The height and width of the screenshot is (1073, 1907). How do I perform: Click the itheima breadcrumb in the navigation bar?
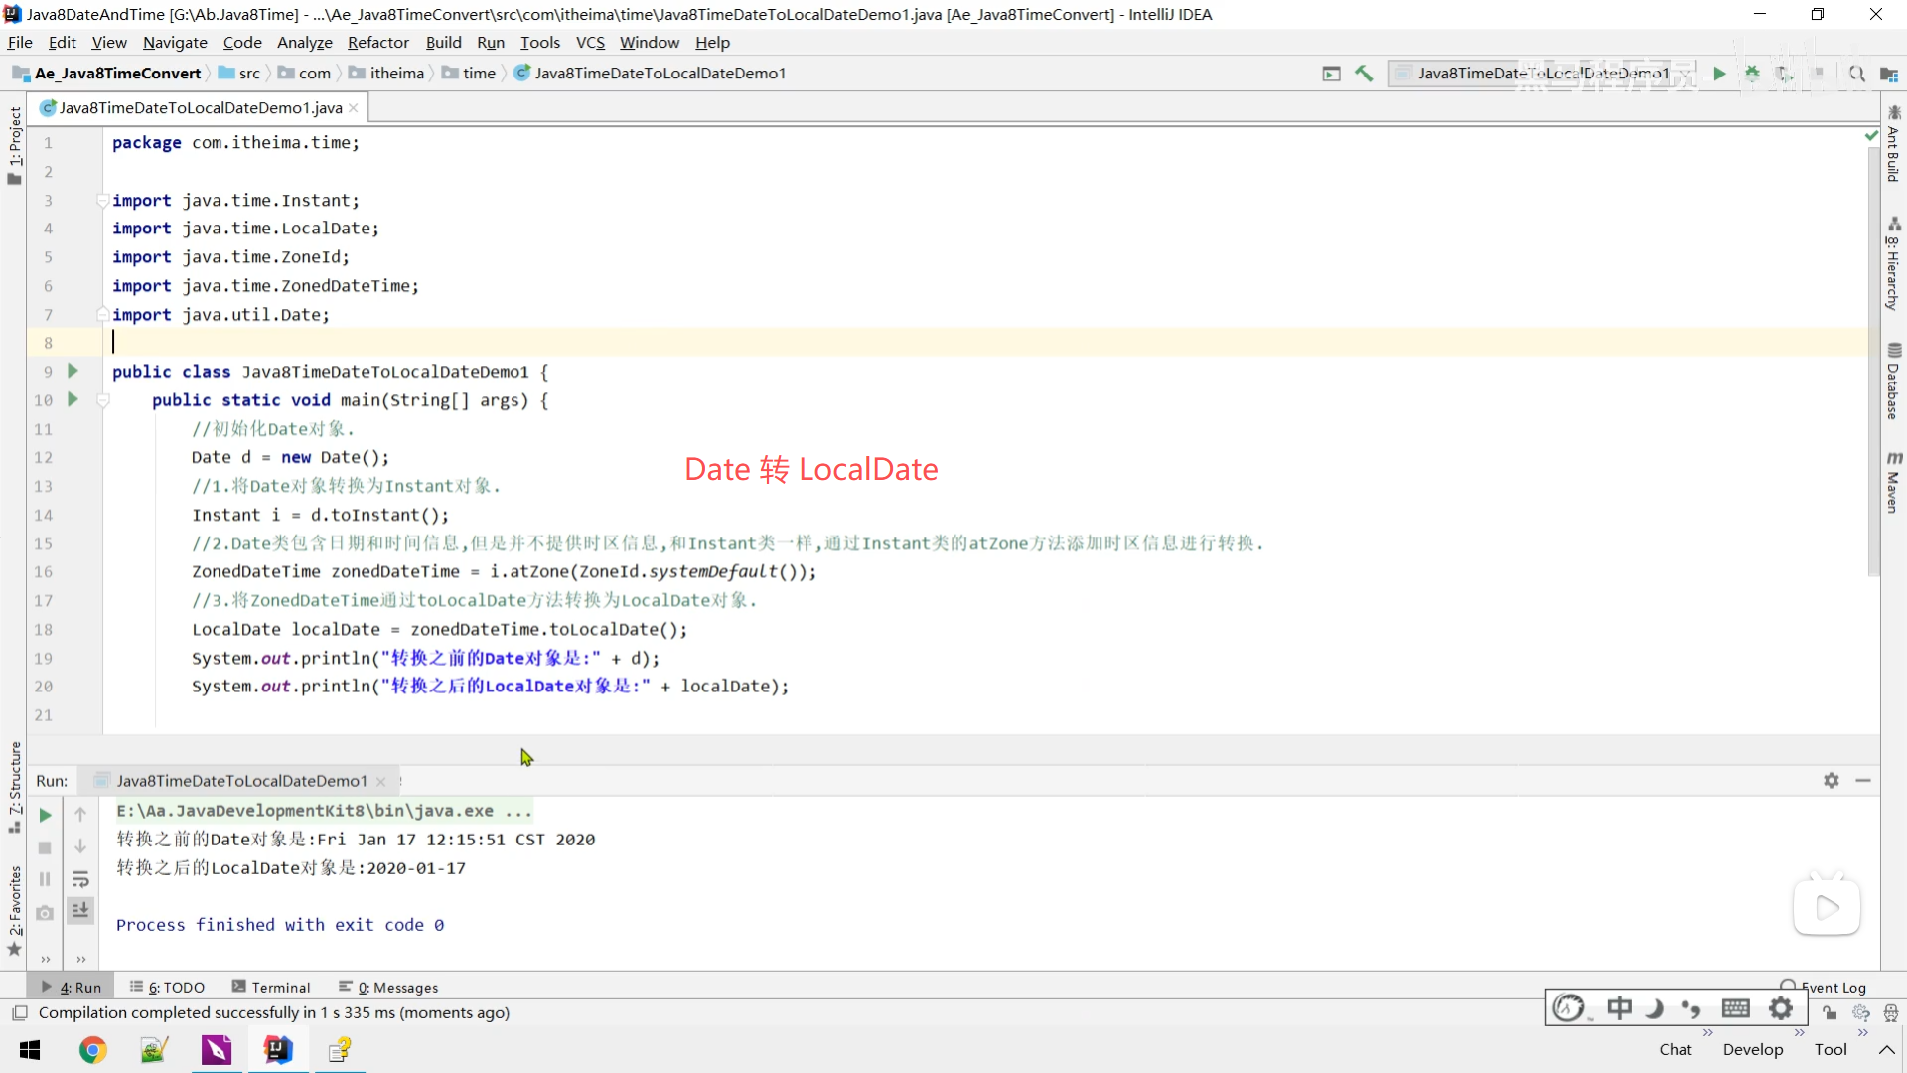tap(396, 74)
